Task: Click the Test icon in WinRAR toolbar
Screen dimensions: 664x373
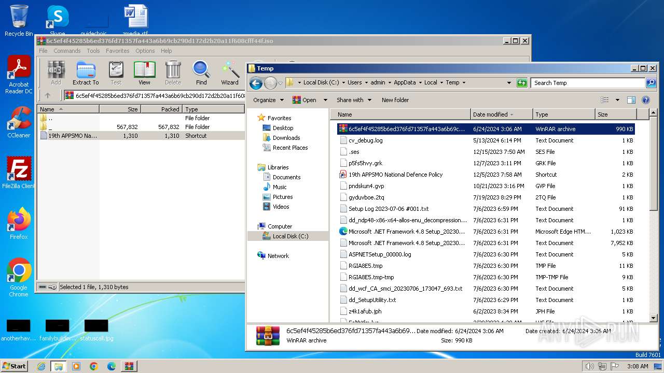Action: [116, 73]
